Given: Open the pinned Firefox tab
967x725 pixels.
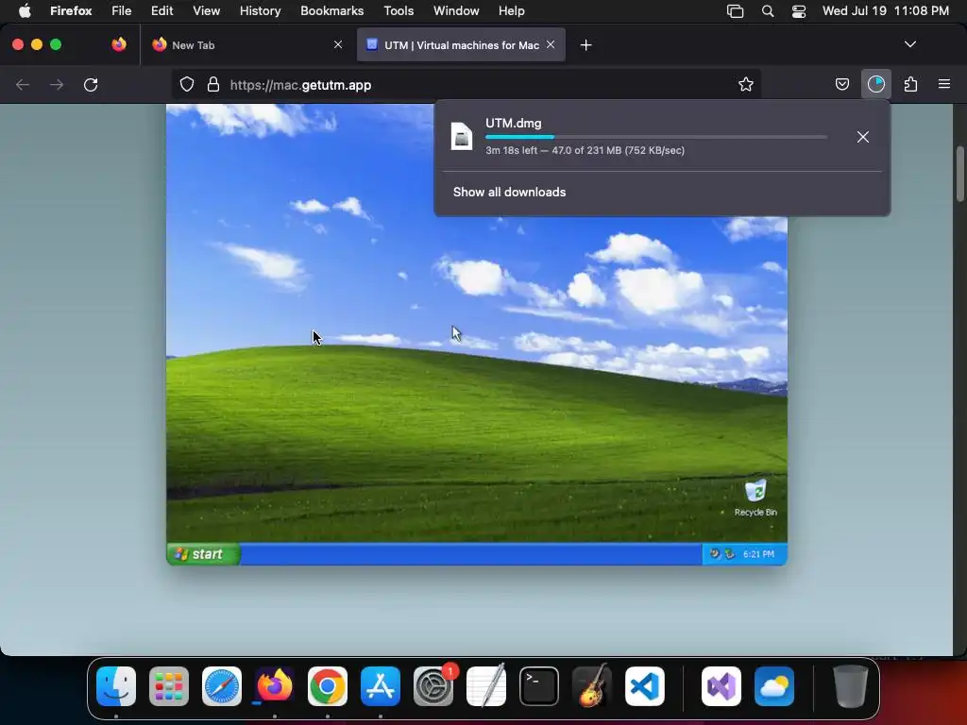Looking at the screenshot, I should point(119,44).
